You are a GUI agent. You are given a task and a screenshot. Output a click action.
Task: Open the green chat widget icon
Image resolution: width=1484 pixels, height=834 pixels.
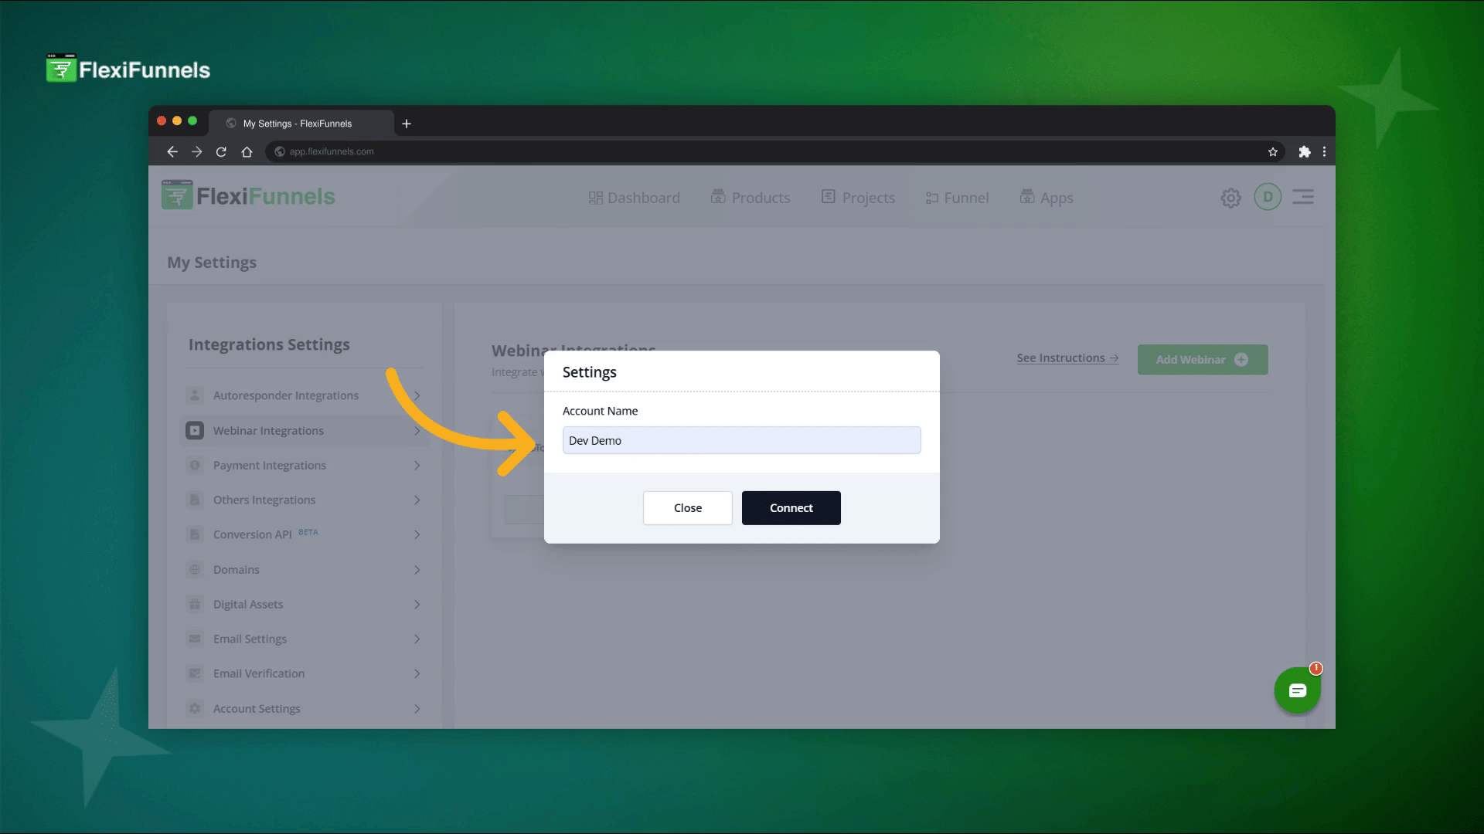[x=1297, y=690]
